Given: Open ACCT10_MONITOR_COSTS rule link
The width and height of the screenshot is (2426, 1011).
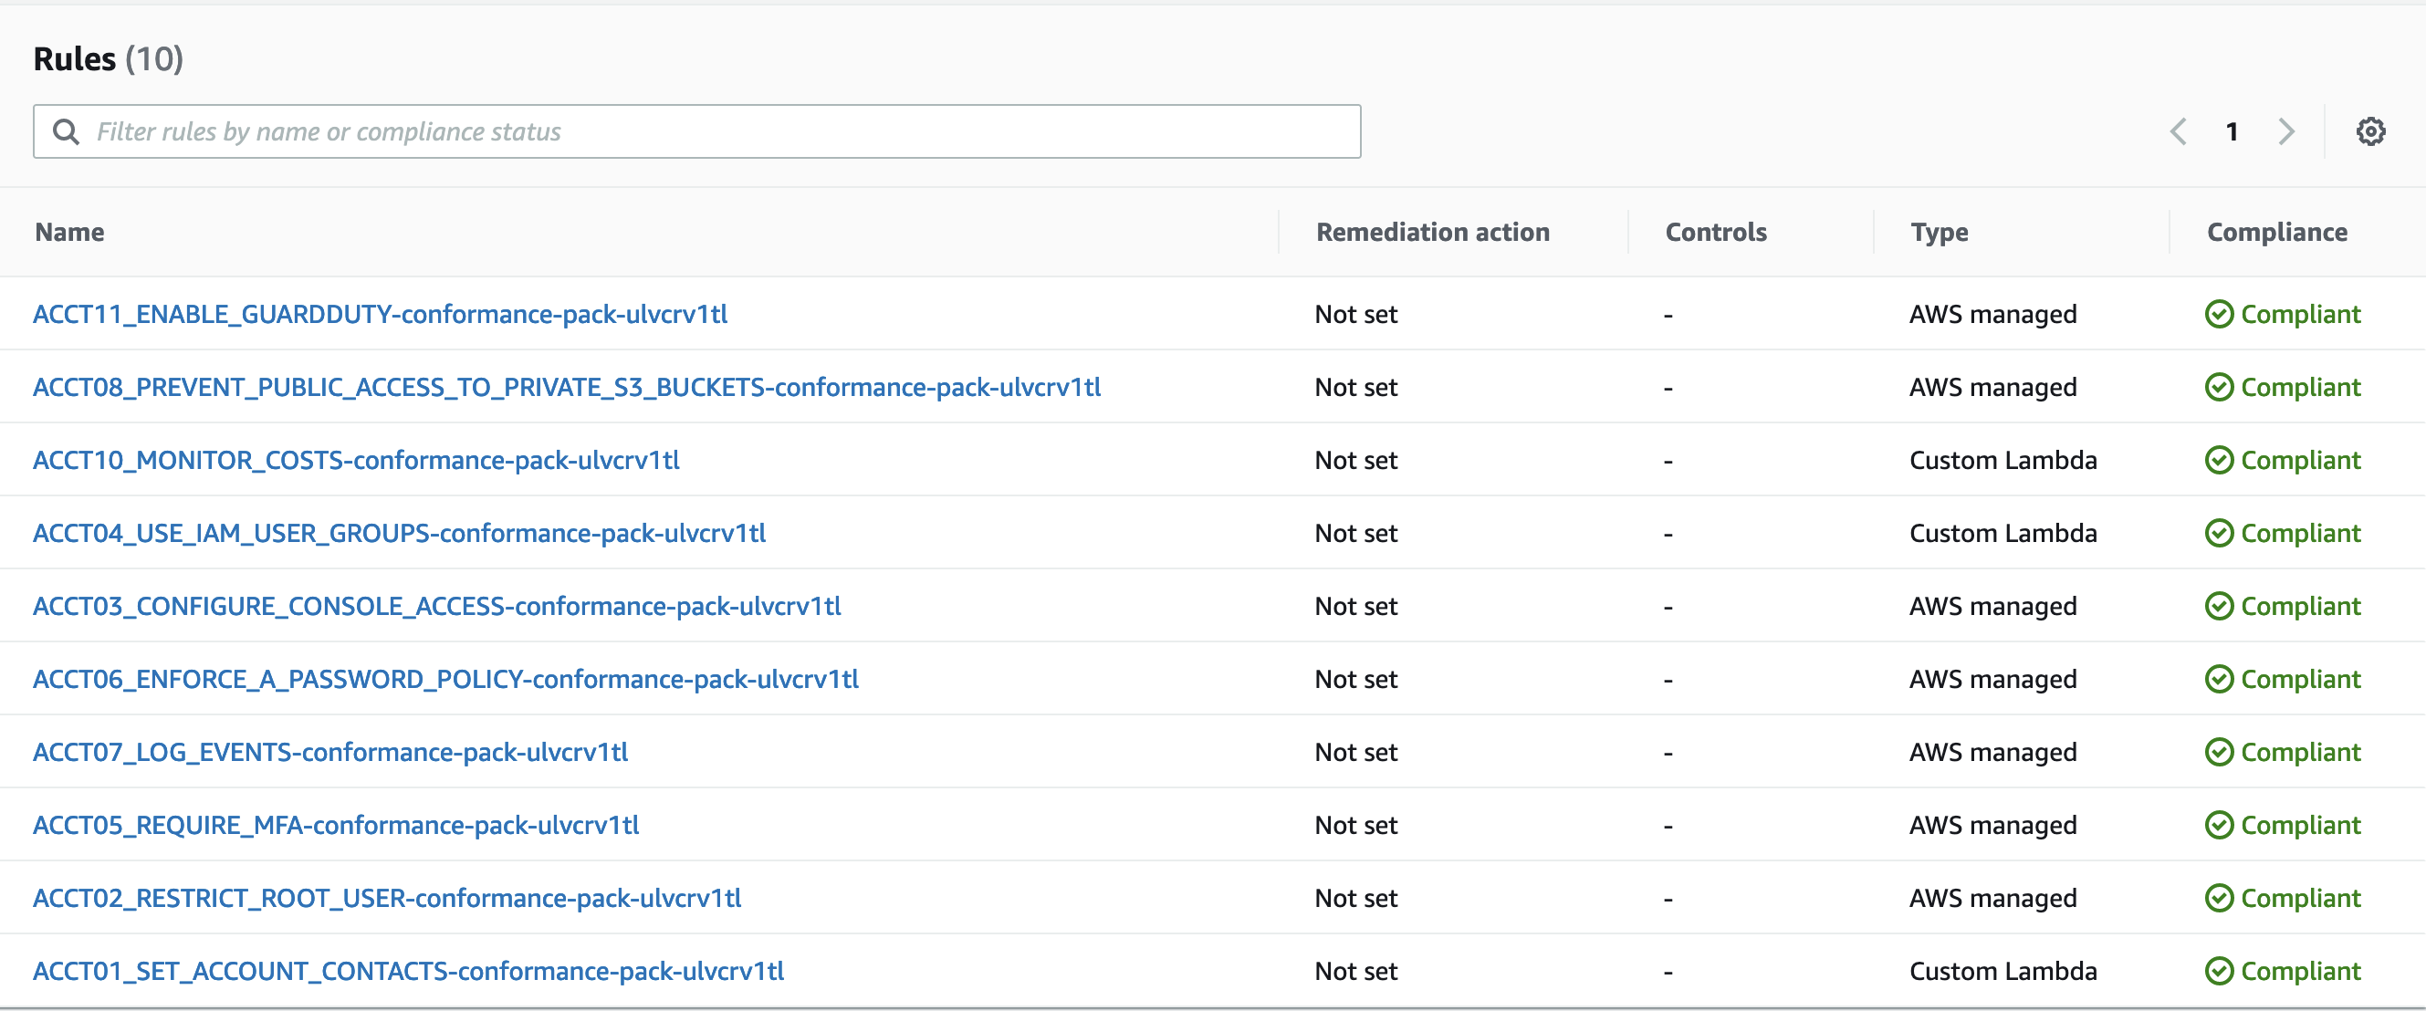Looking at the screenshot, I should pos(356,460).
